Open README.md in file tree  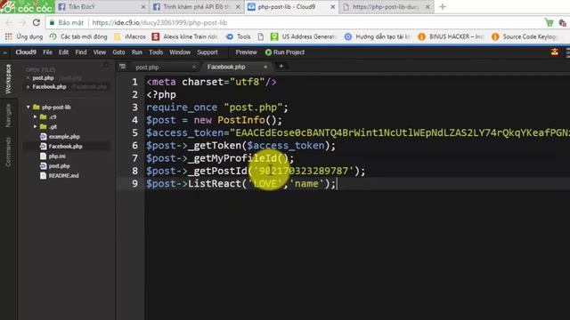click(63, 176)
